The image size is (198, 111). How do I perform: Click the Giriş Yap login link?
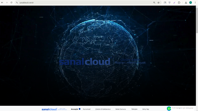pyautogui.click(x=146, y=109)
